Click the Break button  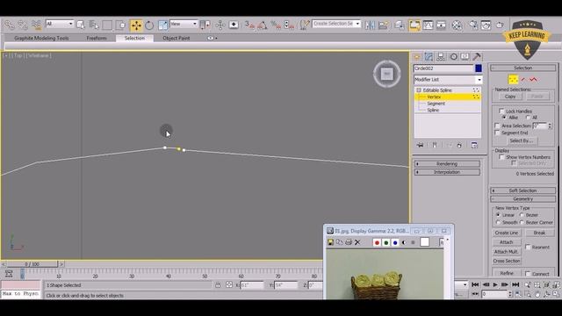pos(539,233)
